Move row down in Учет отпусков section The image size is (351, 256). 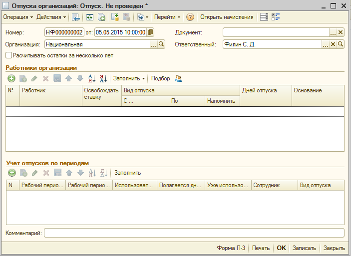[x=80, y=173]
